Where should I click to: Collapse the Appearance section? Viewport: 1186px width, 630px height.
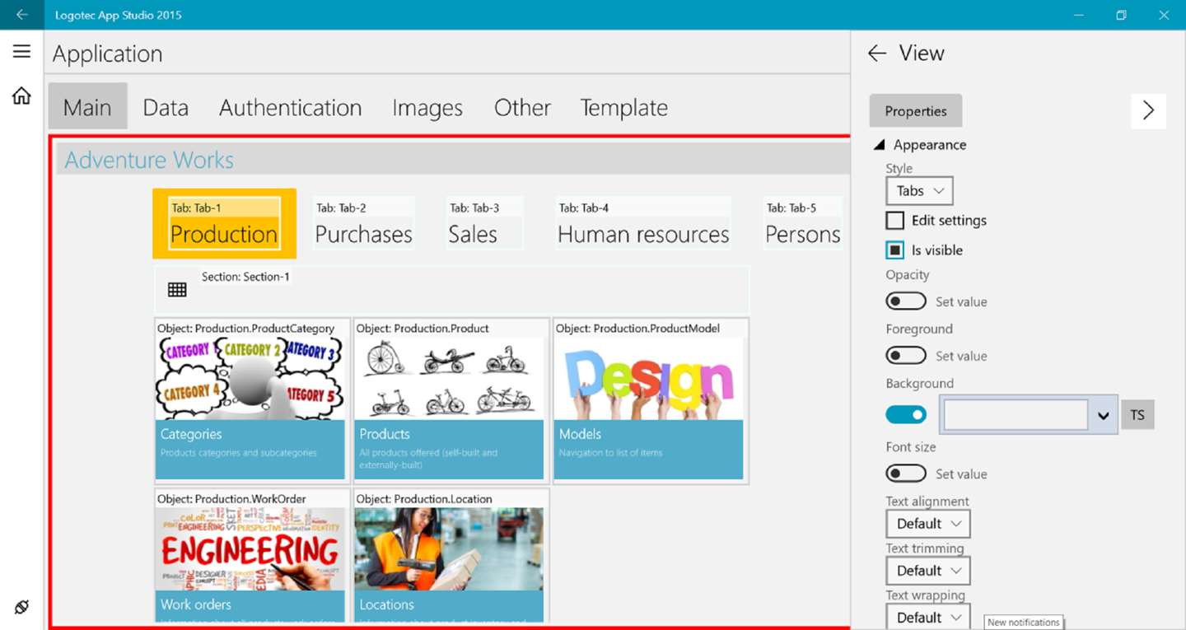(x=880, y=145)
